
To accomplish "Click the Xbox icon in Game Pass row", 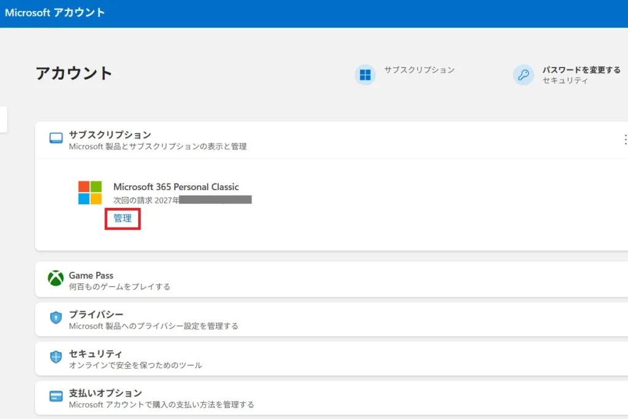I will (56, 278).
